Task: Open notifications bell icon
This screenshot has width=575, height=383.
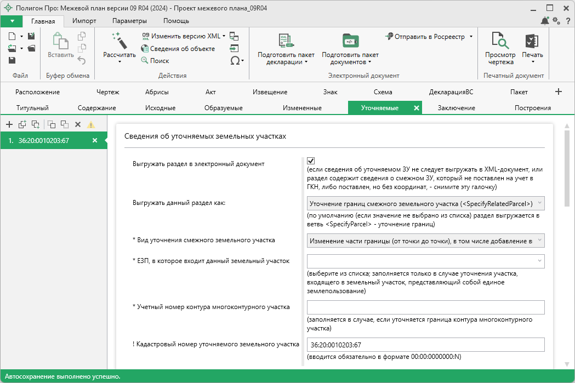Action: 544,21
